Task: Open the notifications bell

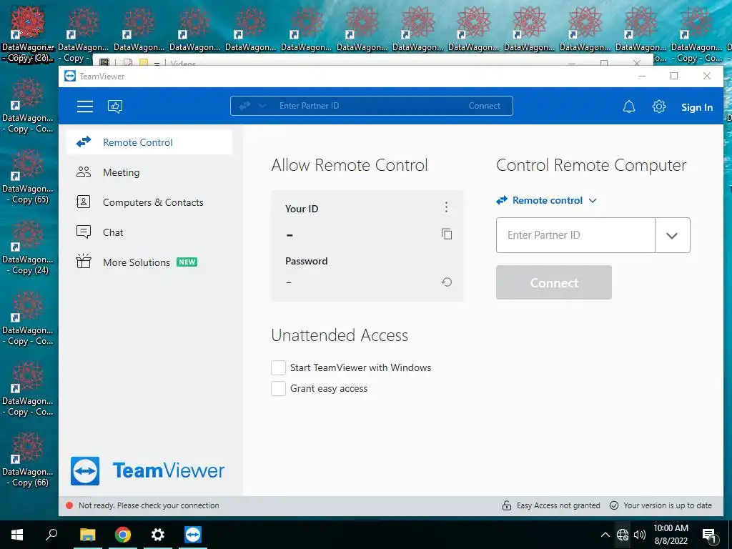Action: 629,107
